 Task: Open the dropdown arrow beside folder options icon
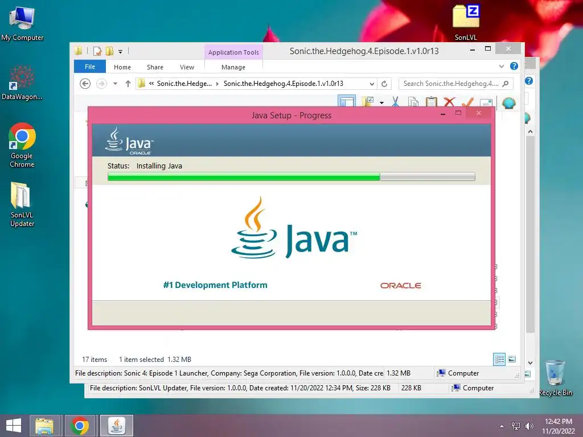382,102
